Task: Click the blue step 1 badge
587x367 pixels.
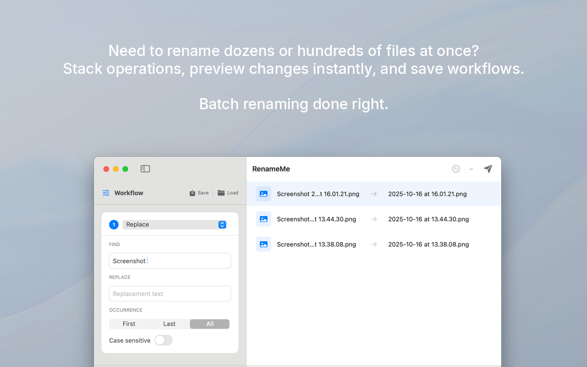Action: 114,224
